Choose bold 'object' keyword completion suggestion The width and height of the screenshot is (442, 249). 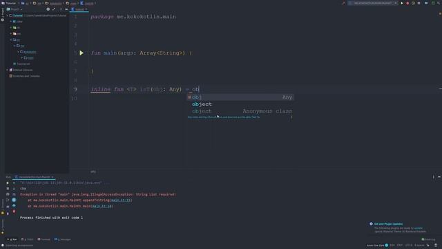(240, 104)
